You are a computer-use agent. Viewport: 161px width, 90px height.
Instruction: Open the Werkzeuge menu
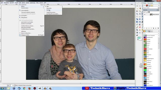pyautogui.click(x=33, y=3)
